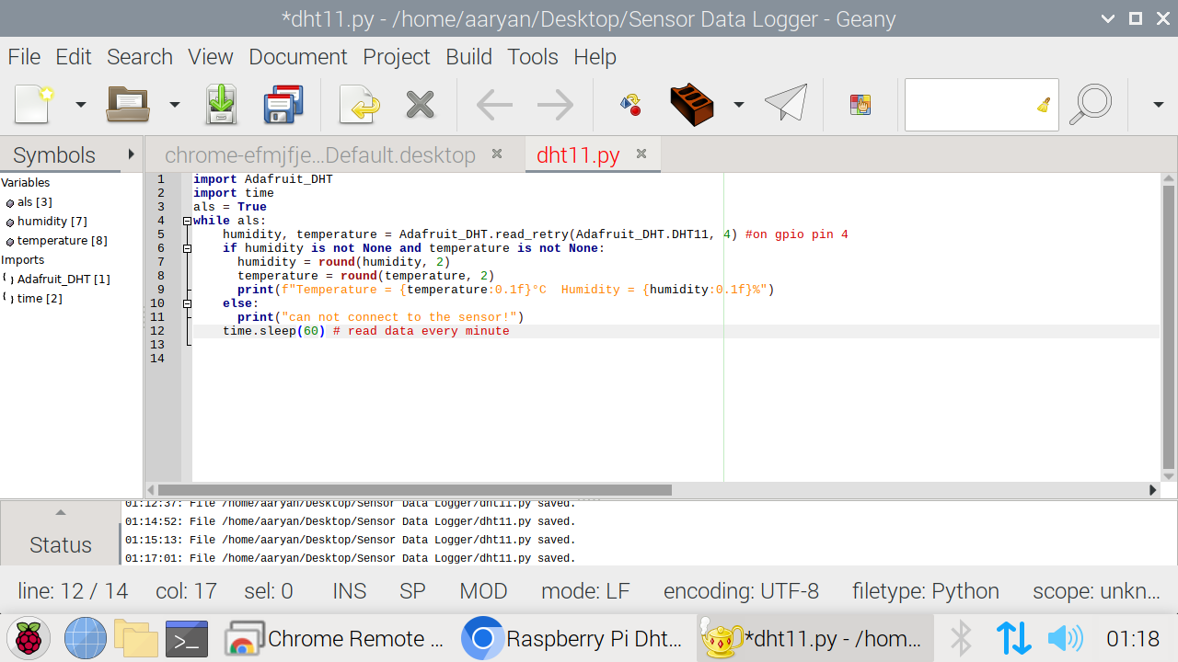Open the Help menu

tap(595, 57)
